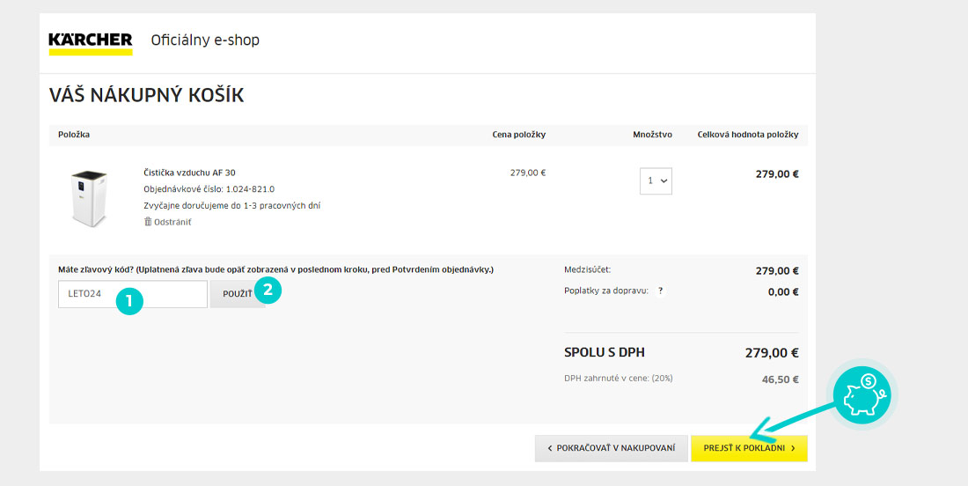Screen dimensions: 968x486
Task: Open the Čistička vzduchu AF 30 product link
Action: pyautogui.click(x=189, y=173)
